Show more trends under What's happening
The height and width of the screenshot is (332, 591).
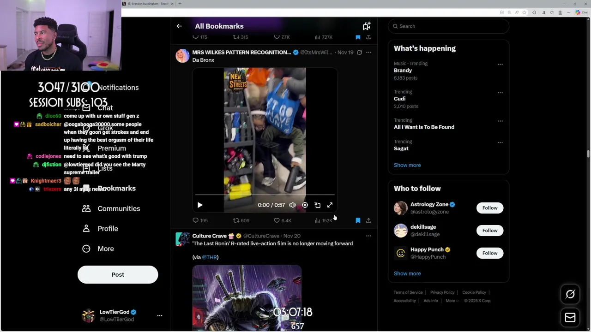[x=407, y=165]
